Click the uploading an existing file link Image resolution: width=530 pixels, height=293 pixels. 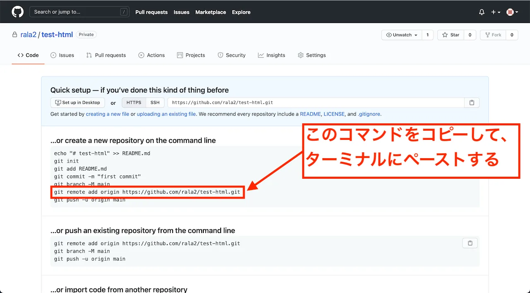[166, 114]
